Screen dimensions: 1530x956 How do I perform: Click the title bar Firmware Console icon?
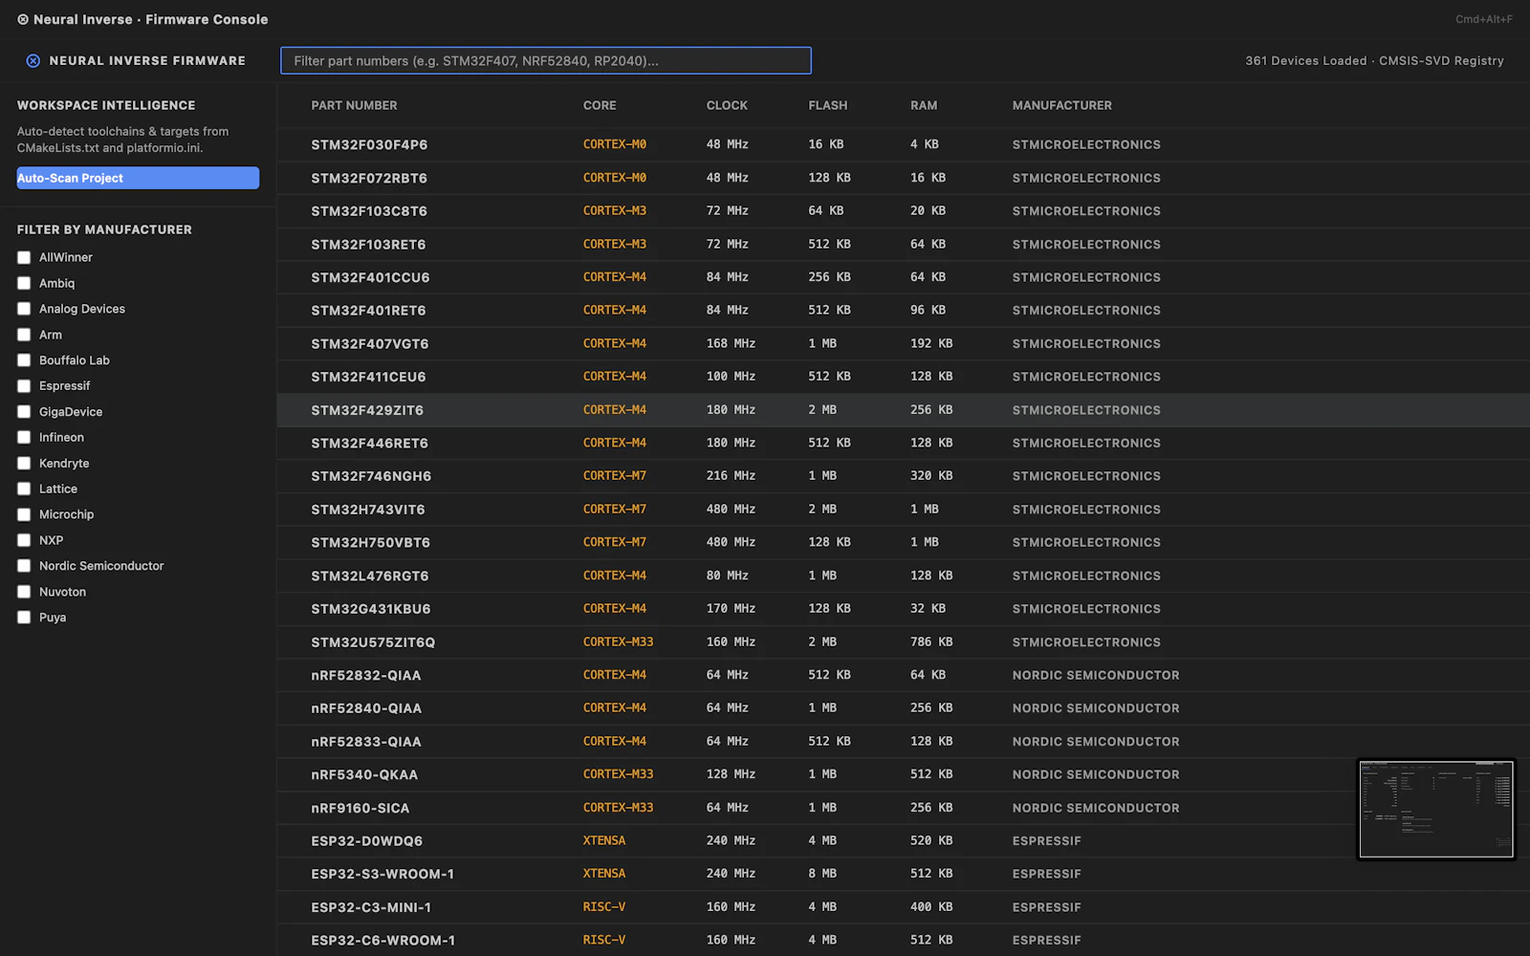click(23, 19)
